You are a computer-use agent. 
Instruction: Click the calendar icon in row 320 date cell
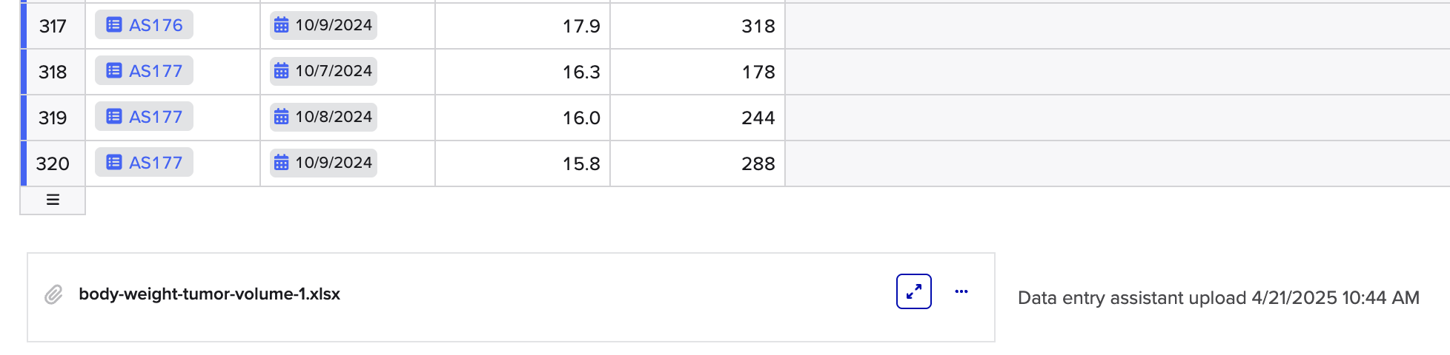(282, 163)
